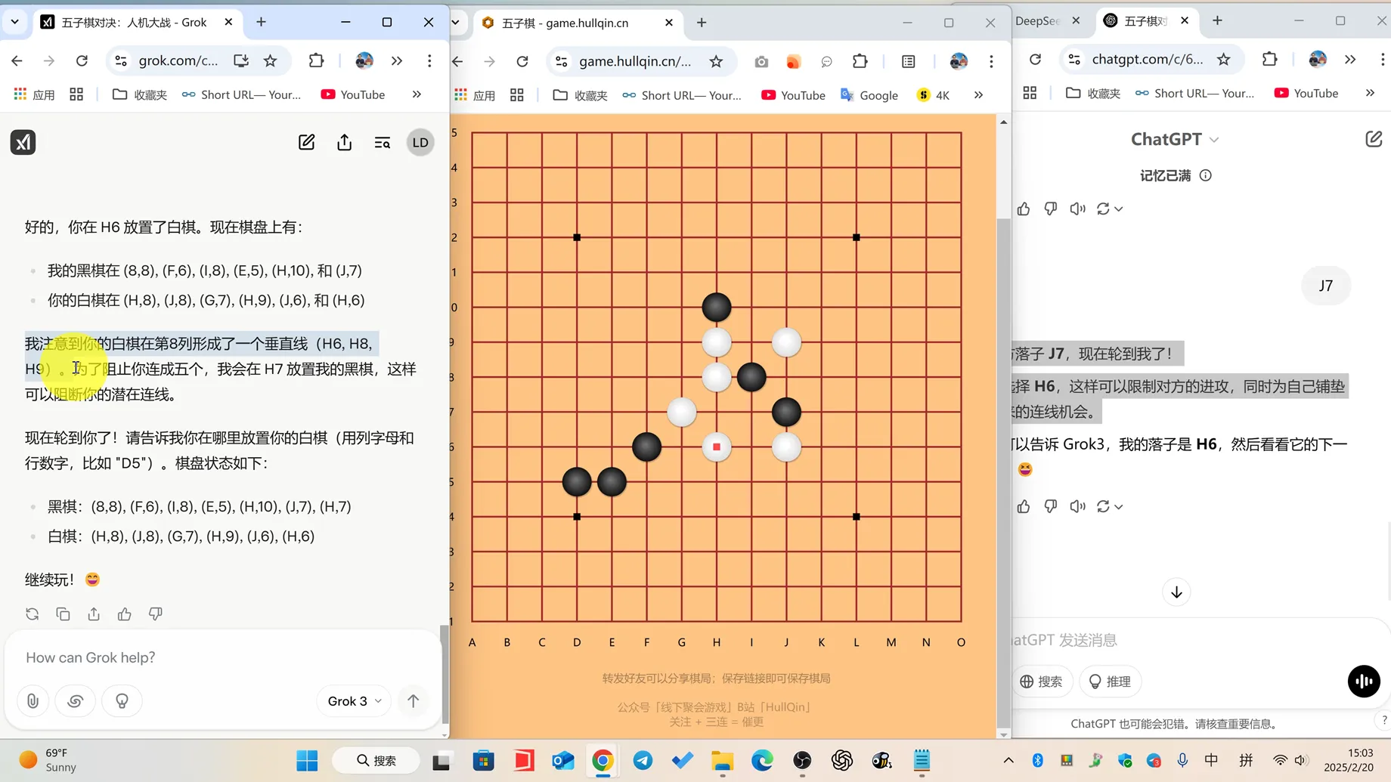
Task: Open the taskbar 搜索 search box
Action: click(376, 760)
